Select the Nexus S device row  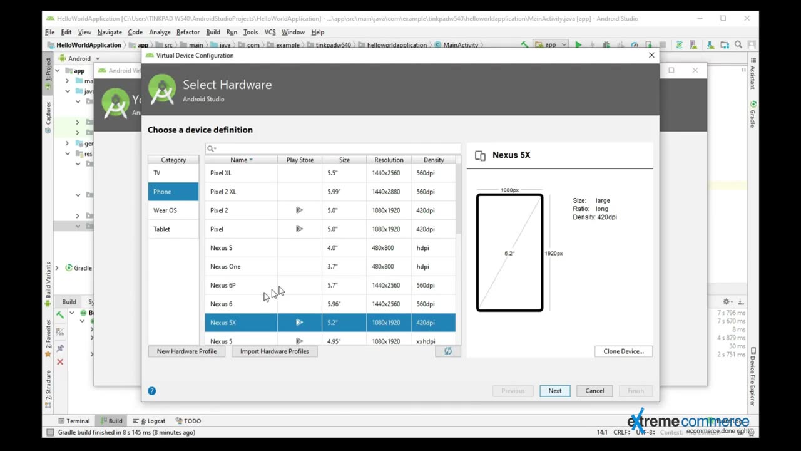[x=330, y=248]
